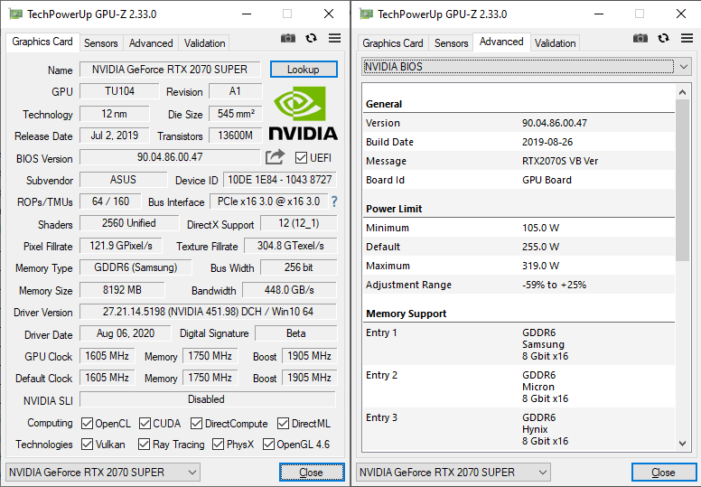This screenshot has width=701, height=487.
Task: Toggle the Vulkan checkbox
Action: pos(88,444)
